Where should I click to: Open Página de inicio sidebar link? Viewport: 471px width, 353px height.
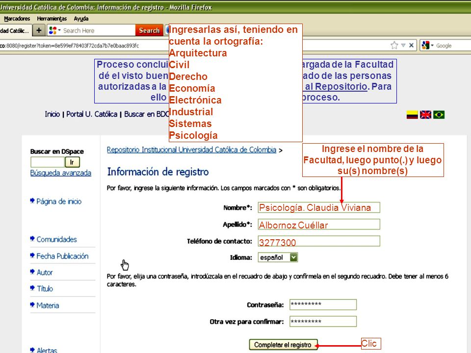(x=59, y=202)
